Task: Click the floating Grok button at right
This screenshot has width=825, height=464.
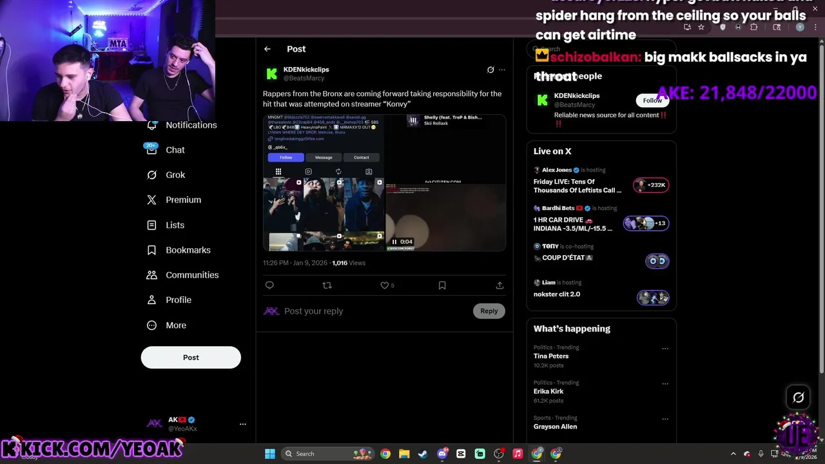Action: pyautogui.click(x=798, y=398)
